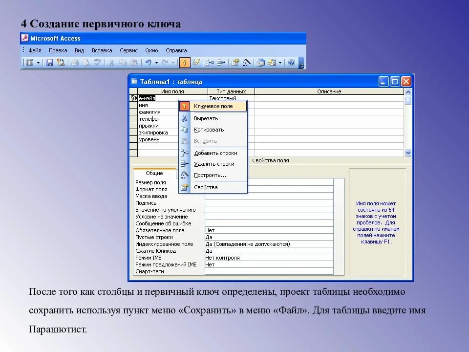Viewport: 469px width, 352px height.
Task: Choose Свойства in the context menu
Action: [x=213, y=187]
